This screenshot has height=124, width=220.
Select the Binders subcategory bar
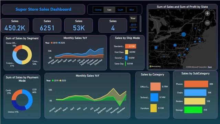pyautogui.click(x=195, y=101)
